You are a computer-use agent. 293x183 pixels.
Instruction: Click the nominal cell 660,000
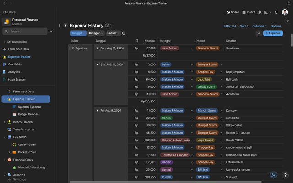[150, 140]
